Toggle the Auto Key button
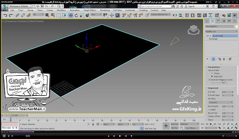Screen dimensions: 239x139 (x=174, y=124)
